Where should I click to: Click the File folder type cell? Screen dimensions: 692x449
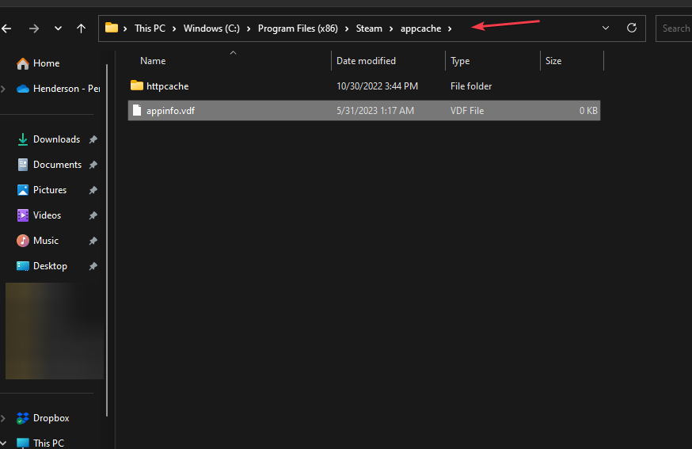coord(471,86)
